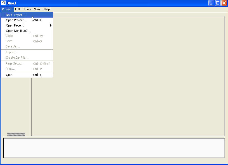The width and height of the screenshot is (228, 165).
Task: Maximize the BlueJ window
Action: point(218,3)
